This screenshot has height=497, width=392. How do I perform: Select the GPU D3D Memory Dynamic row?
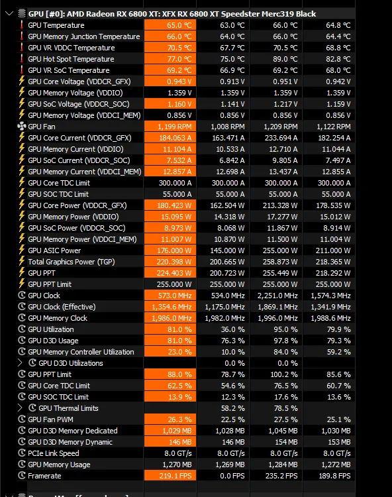[185, 442]
